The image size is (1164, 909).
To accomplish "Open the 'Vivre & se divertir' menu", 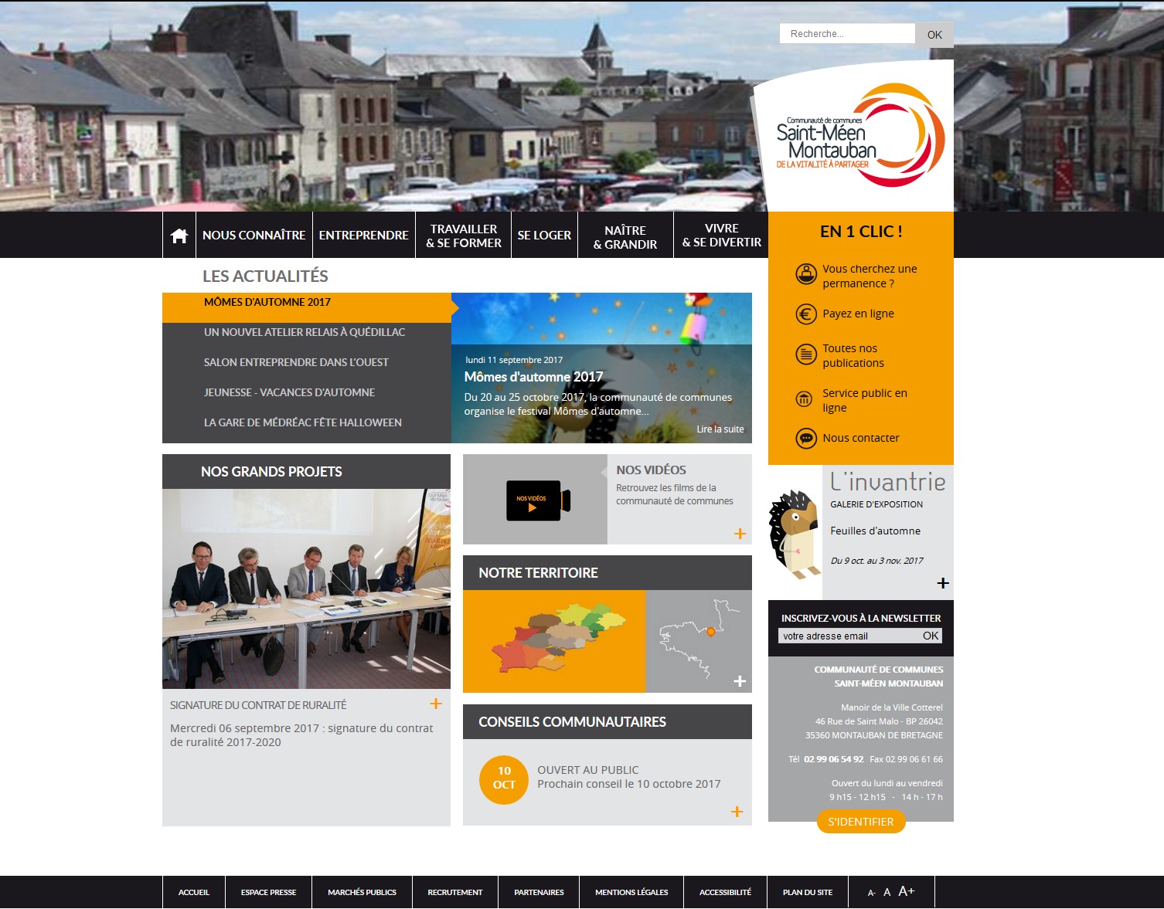I will point(721,236).
